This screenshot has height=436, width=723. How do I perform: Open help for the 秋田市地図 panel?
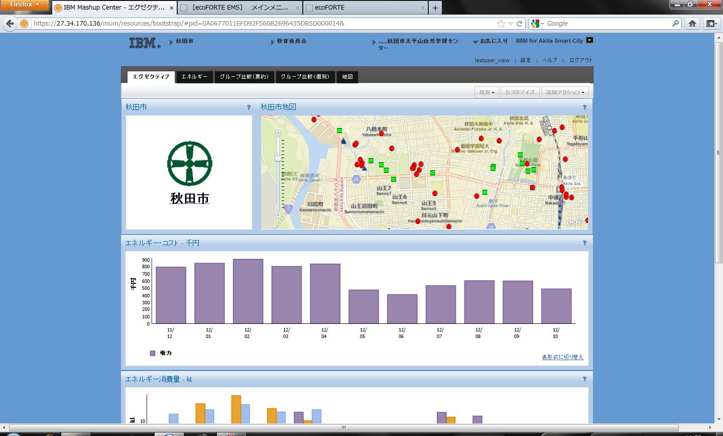coord(584,107)
